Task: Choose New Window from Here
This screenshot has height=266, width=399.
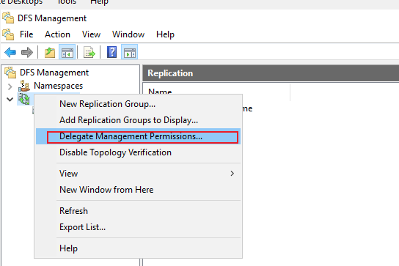Action: tap(138, 190)
